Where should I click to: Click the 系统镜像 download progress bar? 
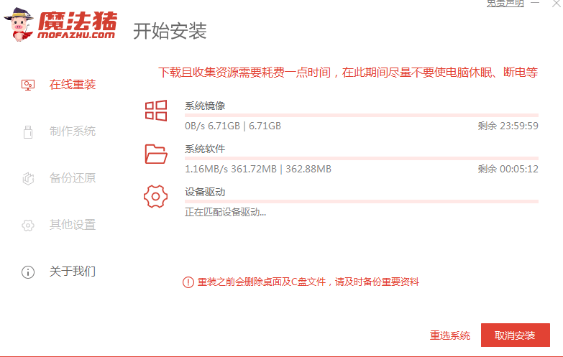pyautogui.click(x=361, y=115)
